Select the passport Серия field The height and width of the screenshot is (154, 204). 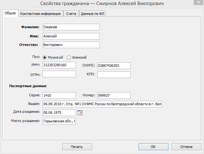[59, 95]
